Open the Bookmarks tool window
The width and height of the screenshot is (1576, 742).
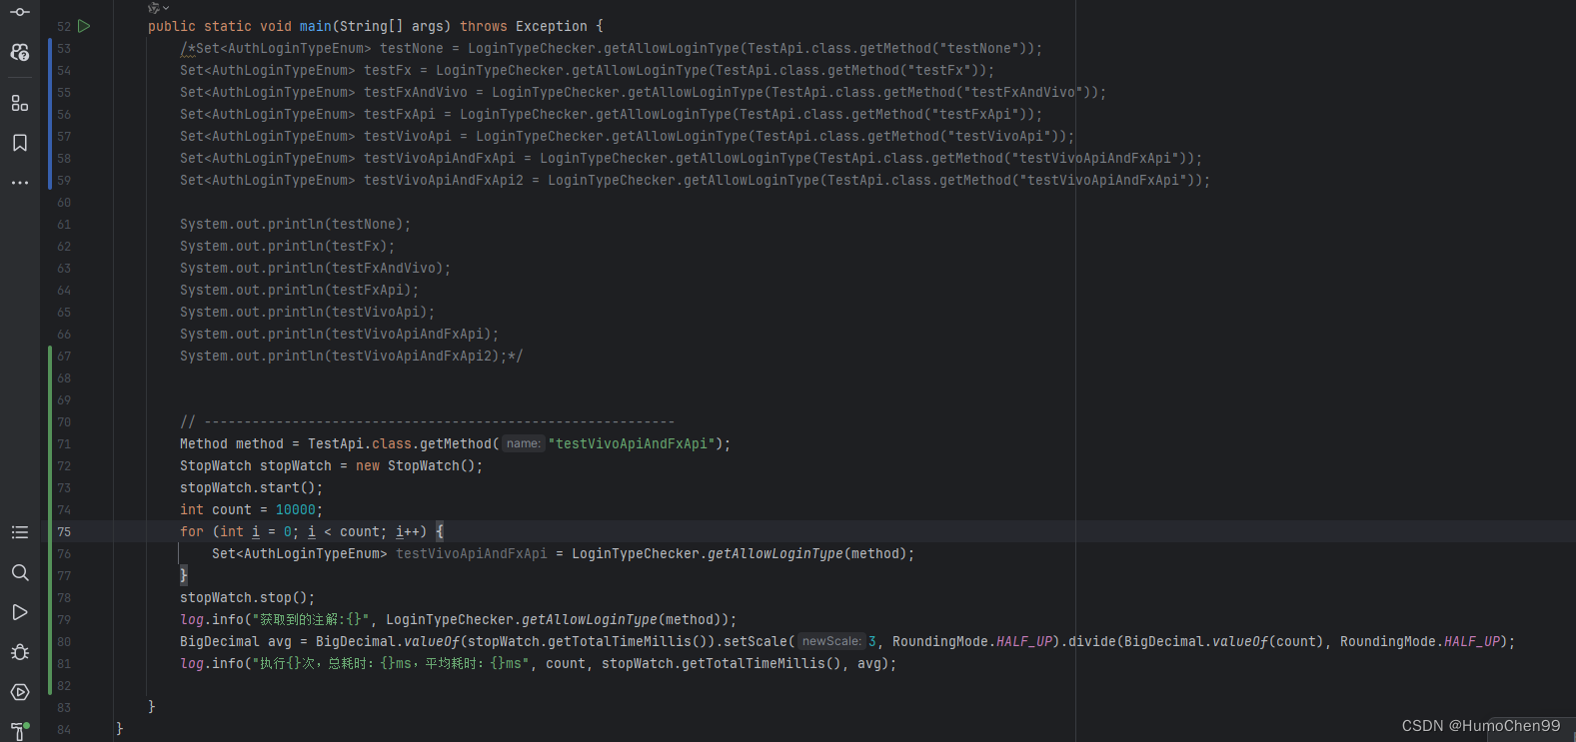pyautogui.click(x=20, y=143)
